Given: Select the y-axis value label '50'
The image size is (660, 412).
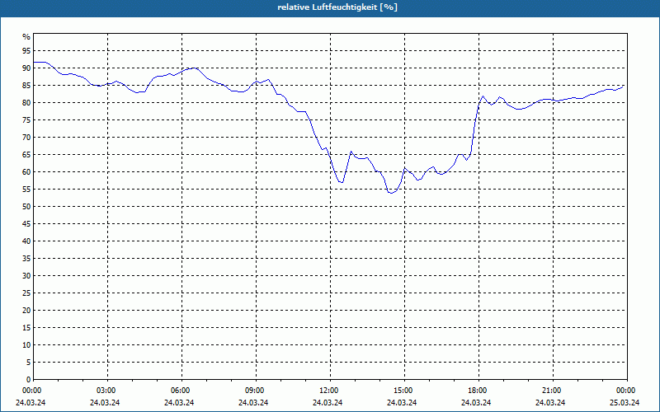Looking at the screenshot, I should pyautogui.click(x=26, y=207).
